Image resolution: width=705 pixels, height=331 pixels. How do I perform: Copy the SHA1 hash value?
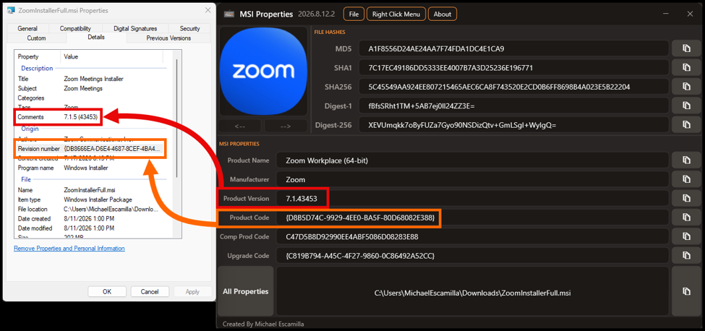pos(686,68)
